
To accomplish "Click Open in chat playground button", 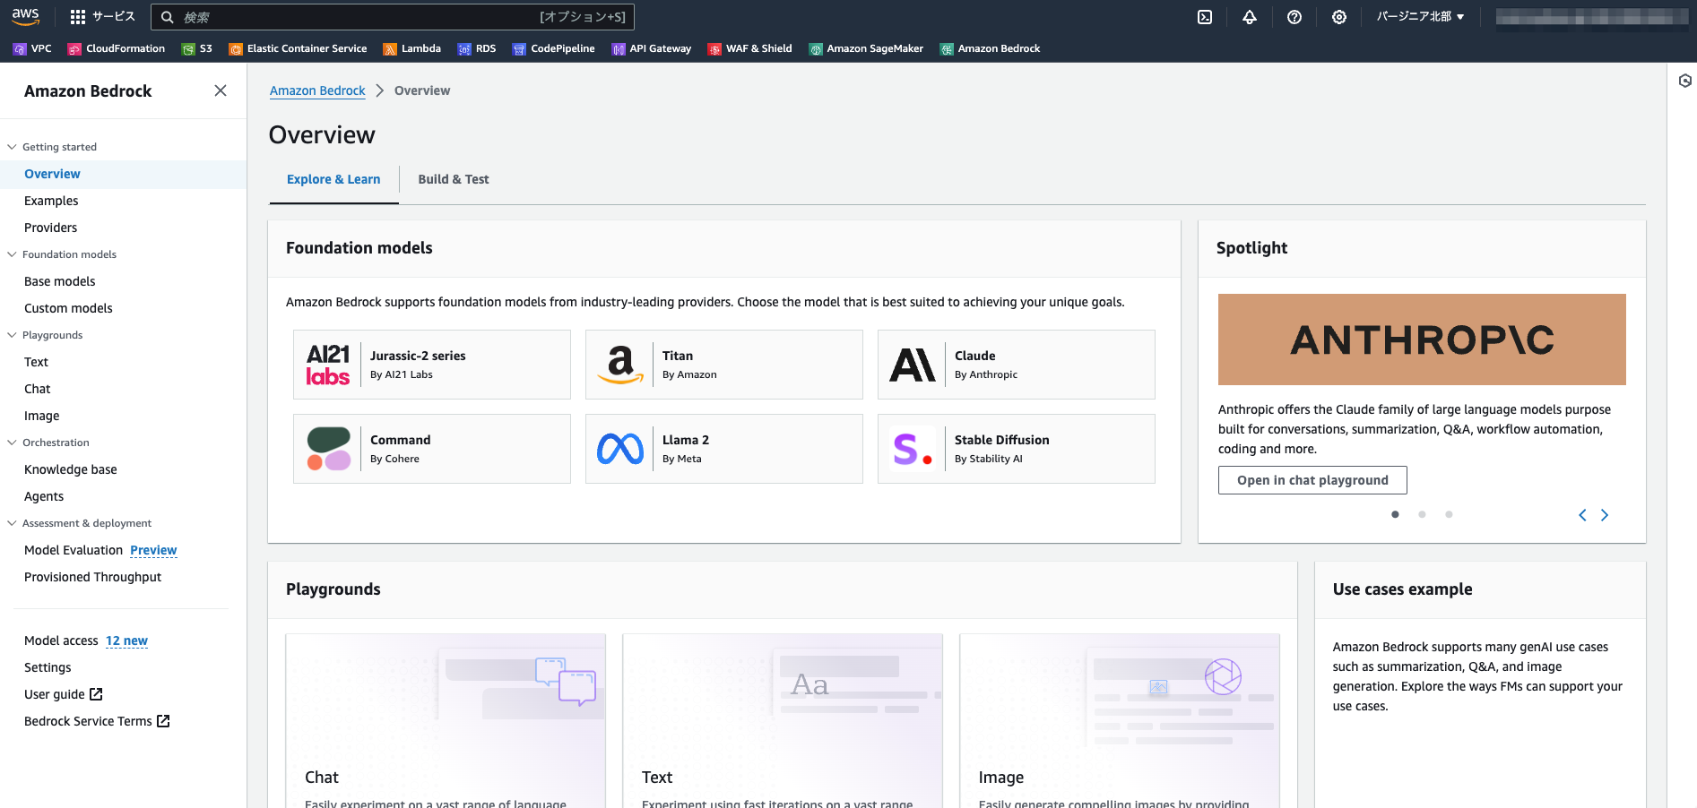I will [x=1312, y=480].
